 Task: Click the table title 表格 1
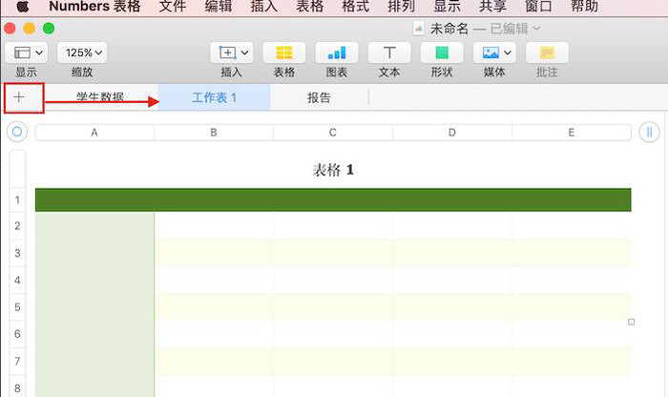pos(333,171)
